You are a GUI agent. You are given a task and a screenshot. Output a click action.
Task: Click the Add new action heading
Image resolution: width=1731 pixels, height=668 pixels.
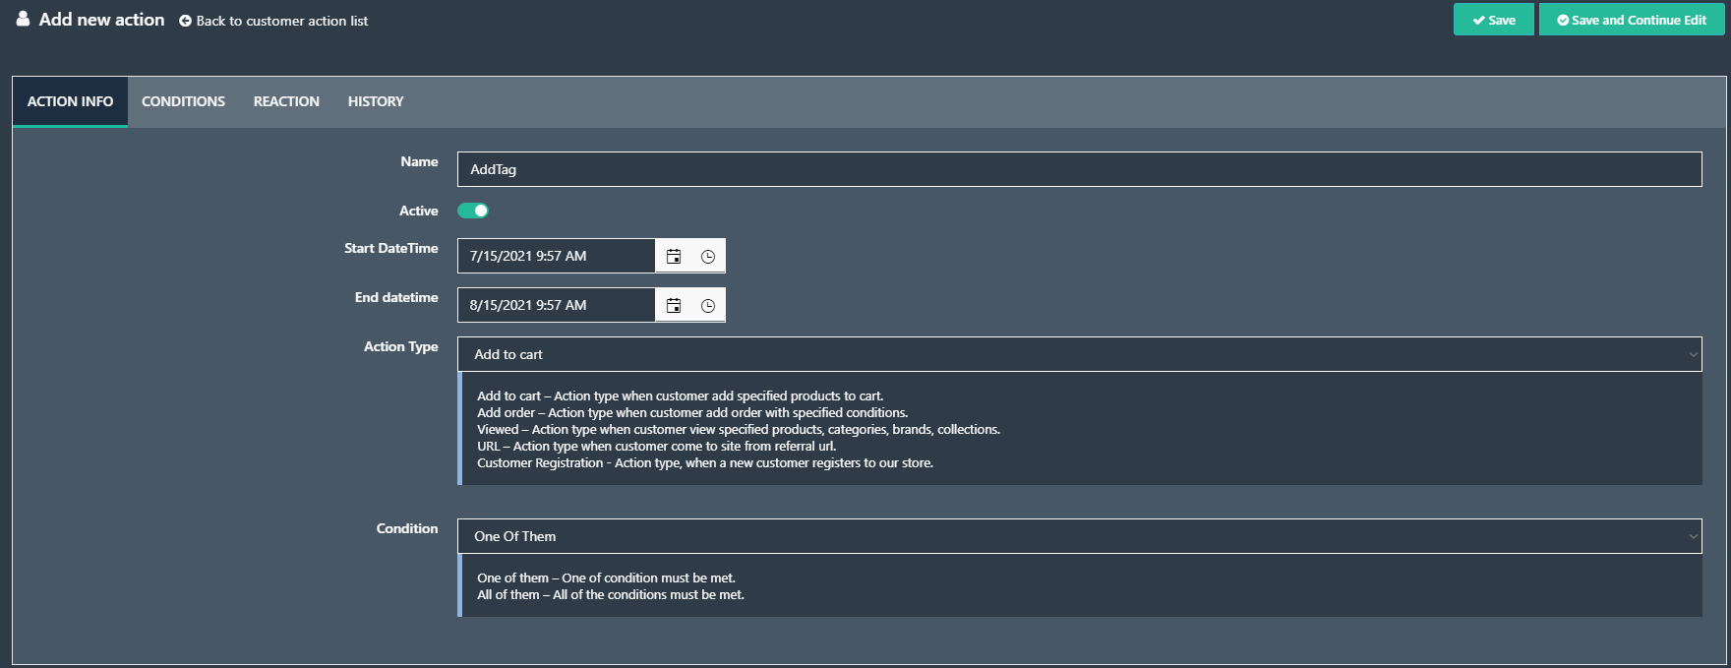[101, 20]
